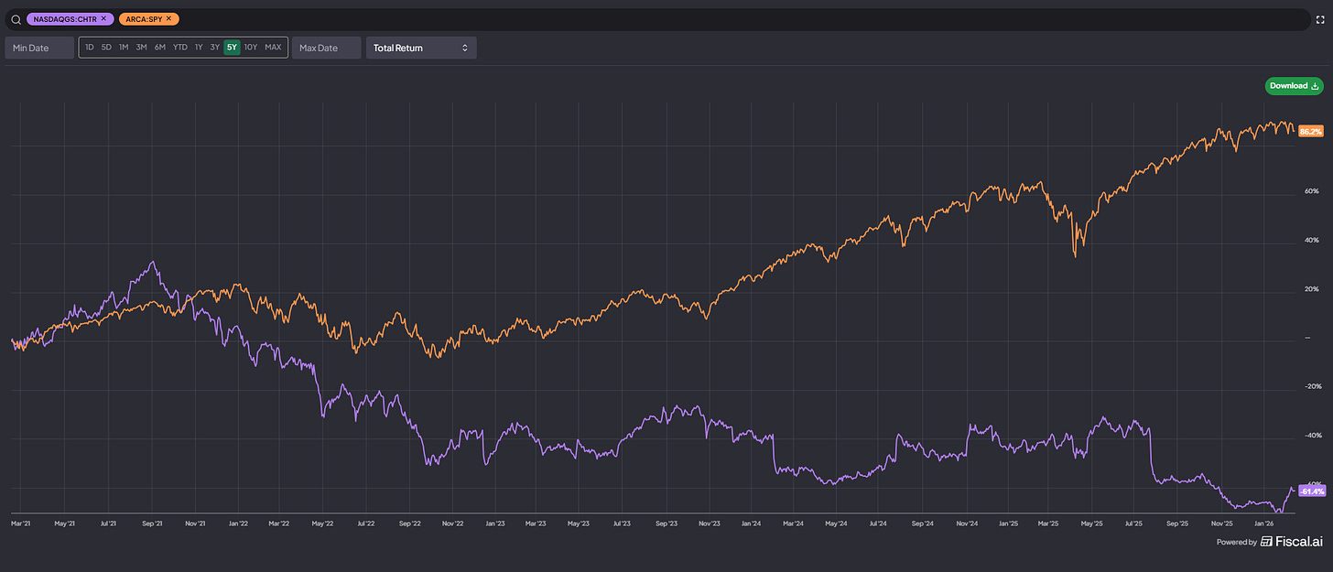
Task: Remove the NASDAQGS:CHTR ticker chip
Action: coord(103,18)
